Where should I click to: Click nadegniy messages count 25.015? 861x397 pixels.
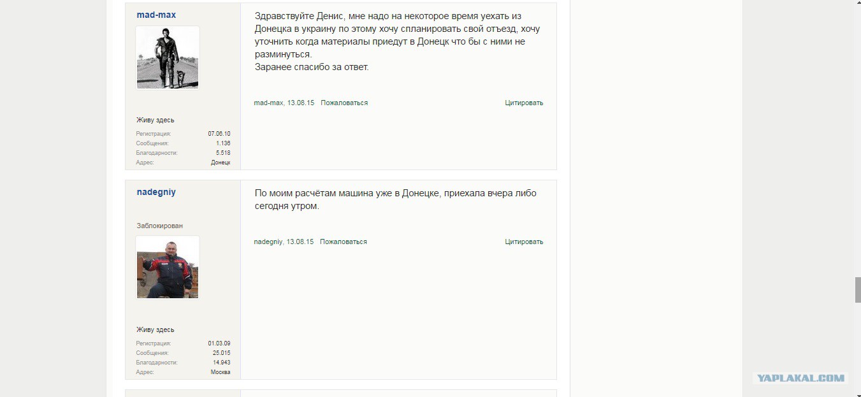pyautogui.click(x=222, y=353)
